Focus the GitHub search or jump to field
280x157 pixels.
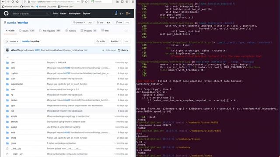pyautogui.click(x=30, y=14)
